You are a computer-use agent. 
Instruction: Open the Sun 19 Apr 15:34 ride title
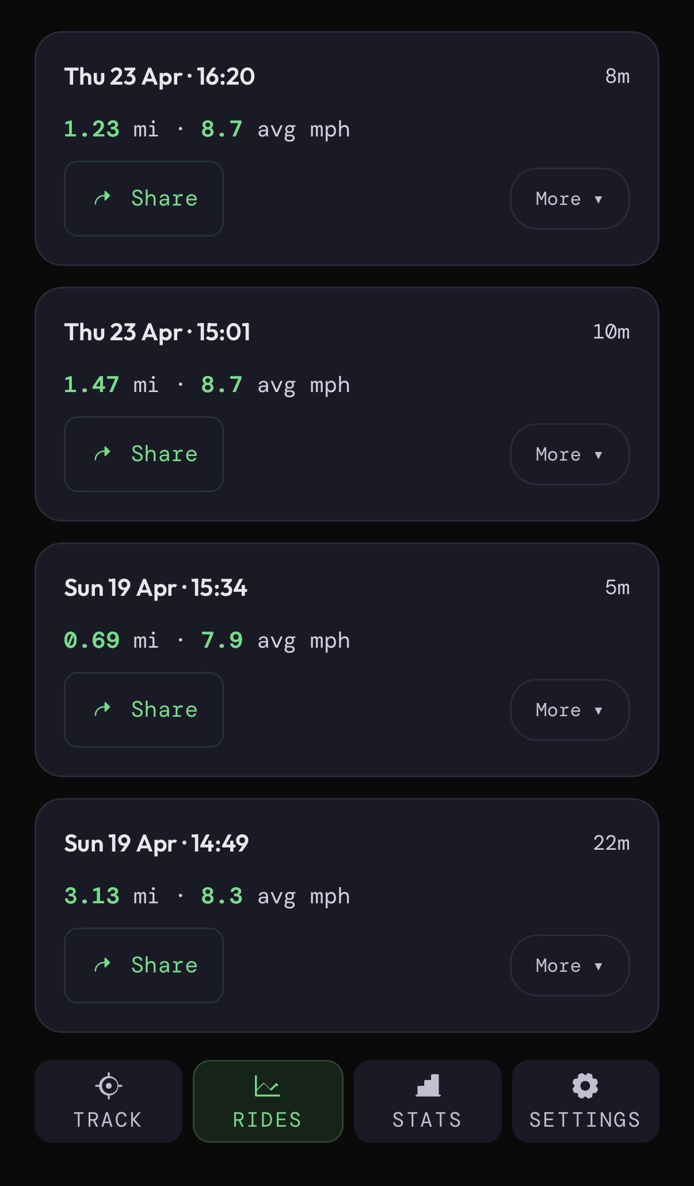point(156,588)
